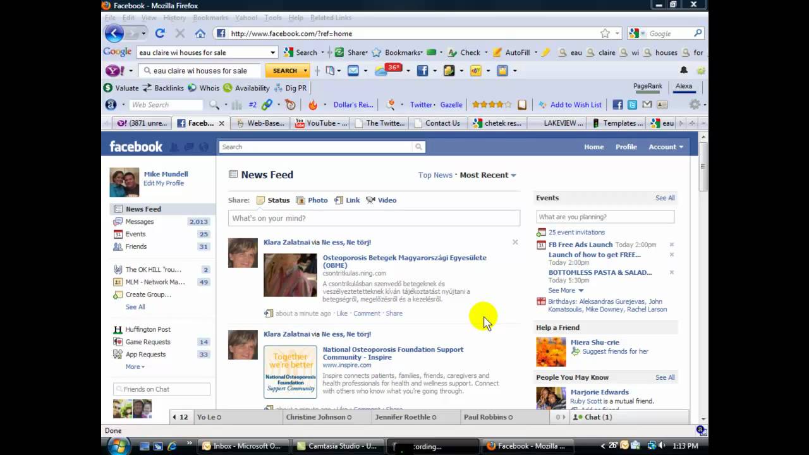Open the View menu in Firefox
This screenshot has height=455, width=809.
pyautogui.click(x=149, y=18)
